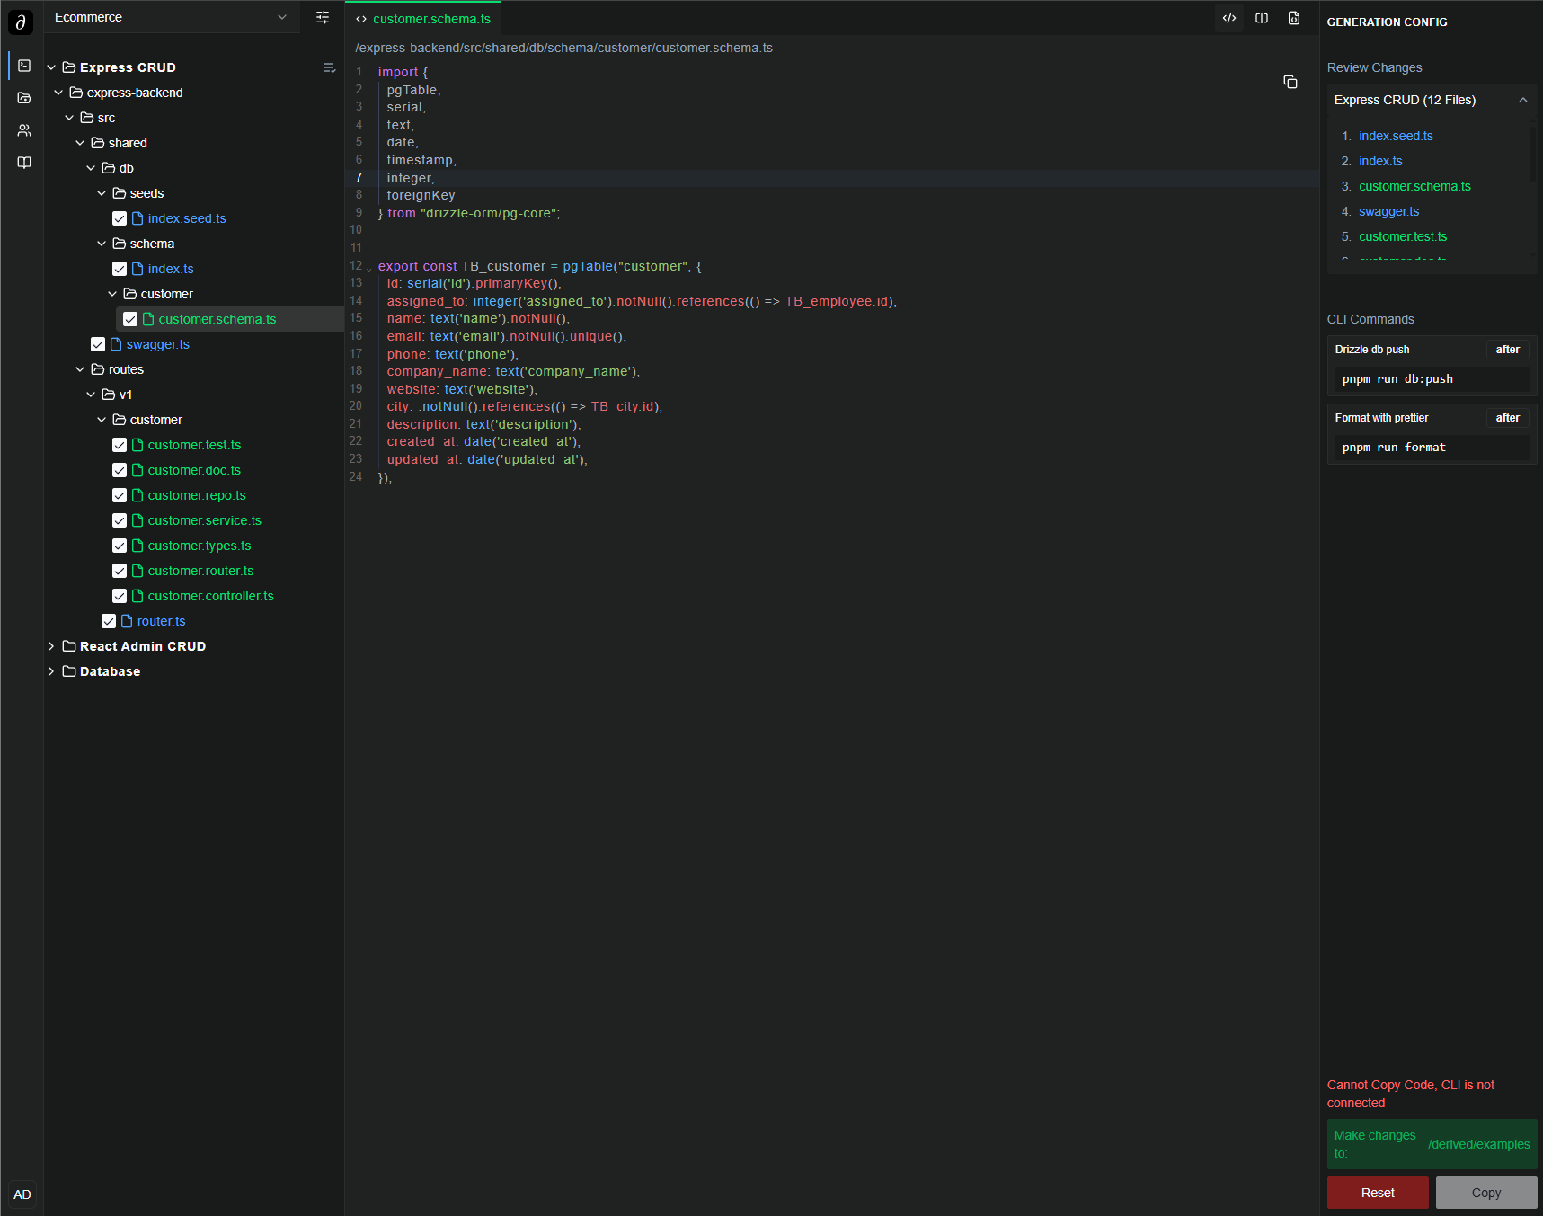Uncheck the customer.service.ts checkbox
Viewport: 1543px width, 1216px height.
[120, 520]
